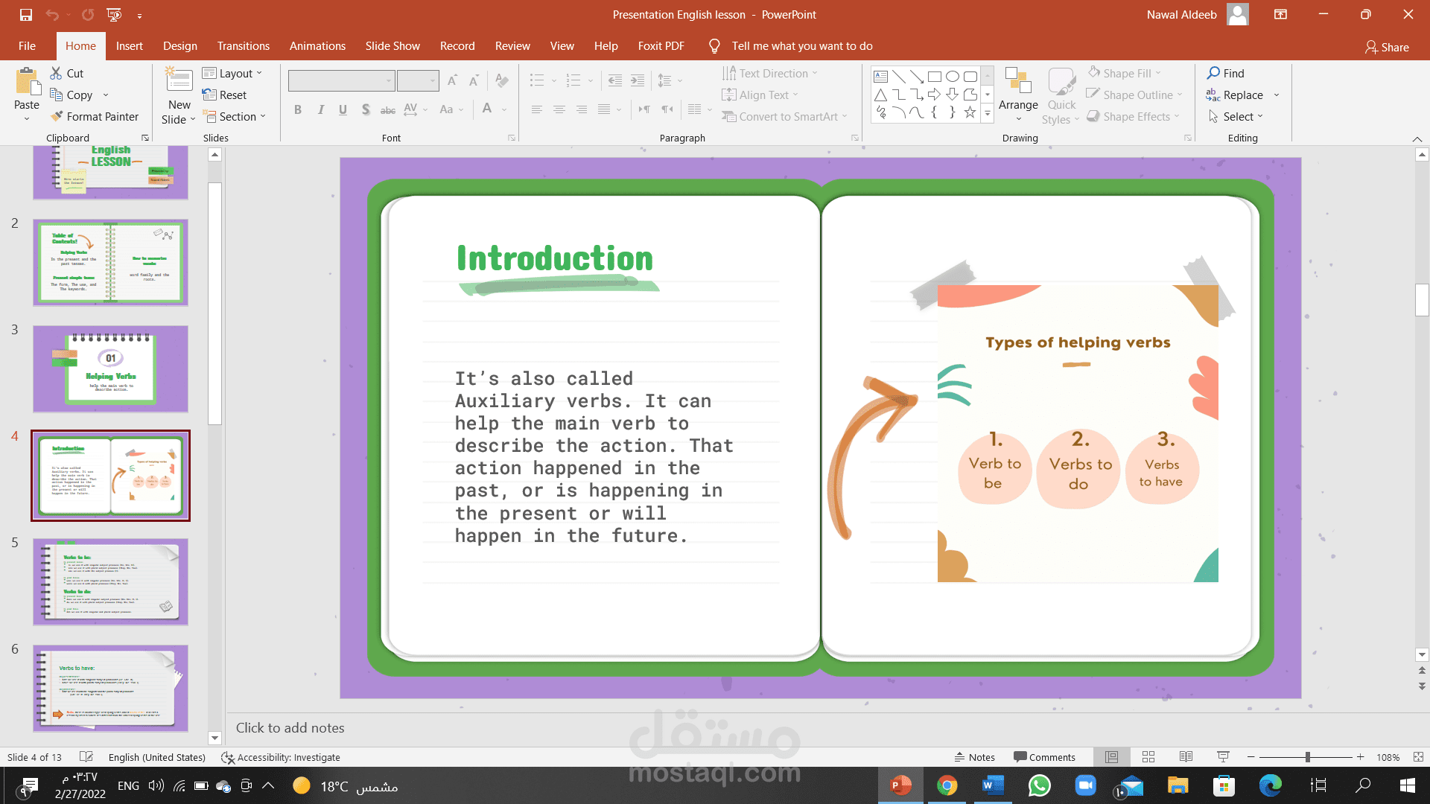Click the Format Painter icon

click(x=57, y=117)
